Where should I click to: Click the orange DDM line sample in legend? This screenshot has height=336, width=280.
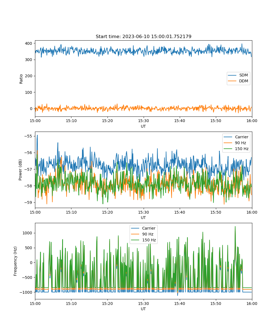[233, 81]
